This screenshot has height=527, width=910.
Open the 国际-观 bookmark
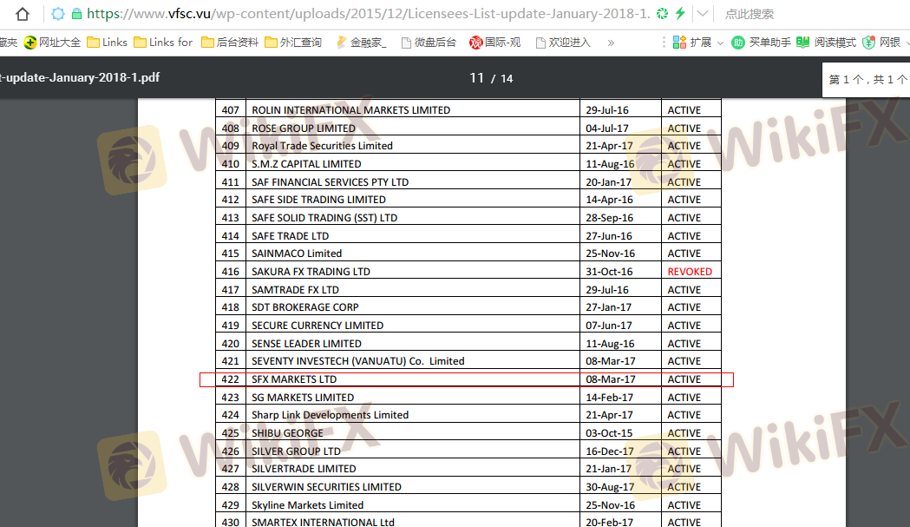pos(495,42)
